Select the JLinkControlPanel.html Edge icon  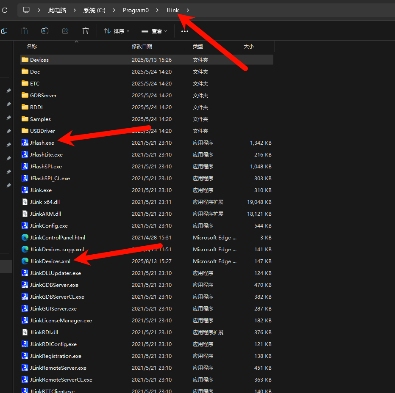pos(25,237)
